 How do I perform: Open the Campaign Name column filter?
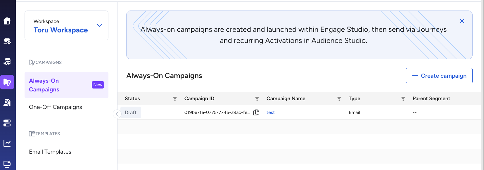[339, 99]
